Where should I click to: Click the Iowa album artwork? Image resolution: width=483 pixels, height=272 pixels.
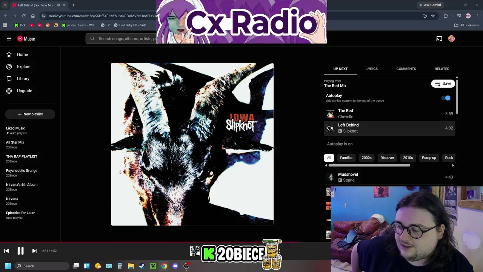click(x=192, y=144)
